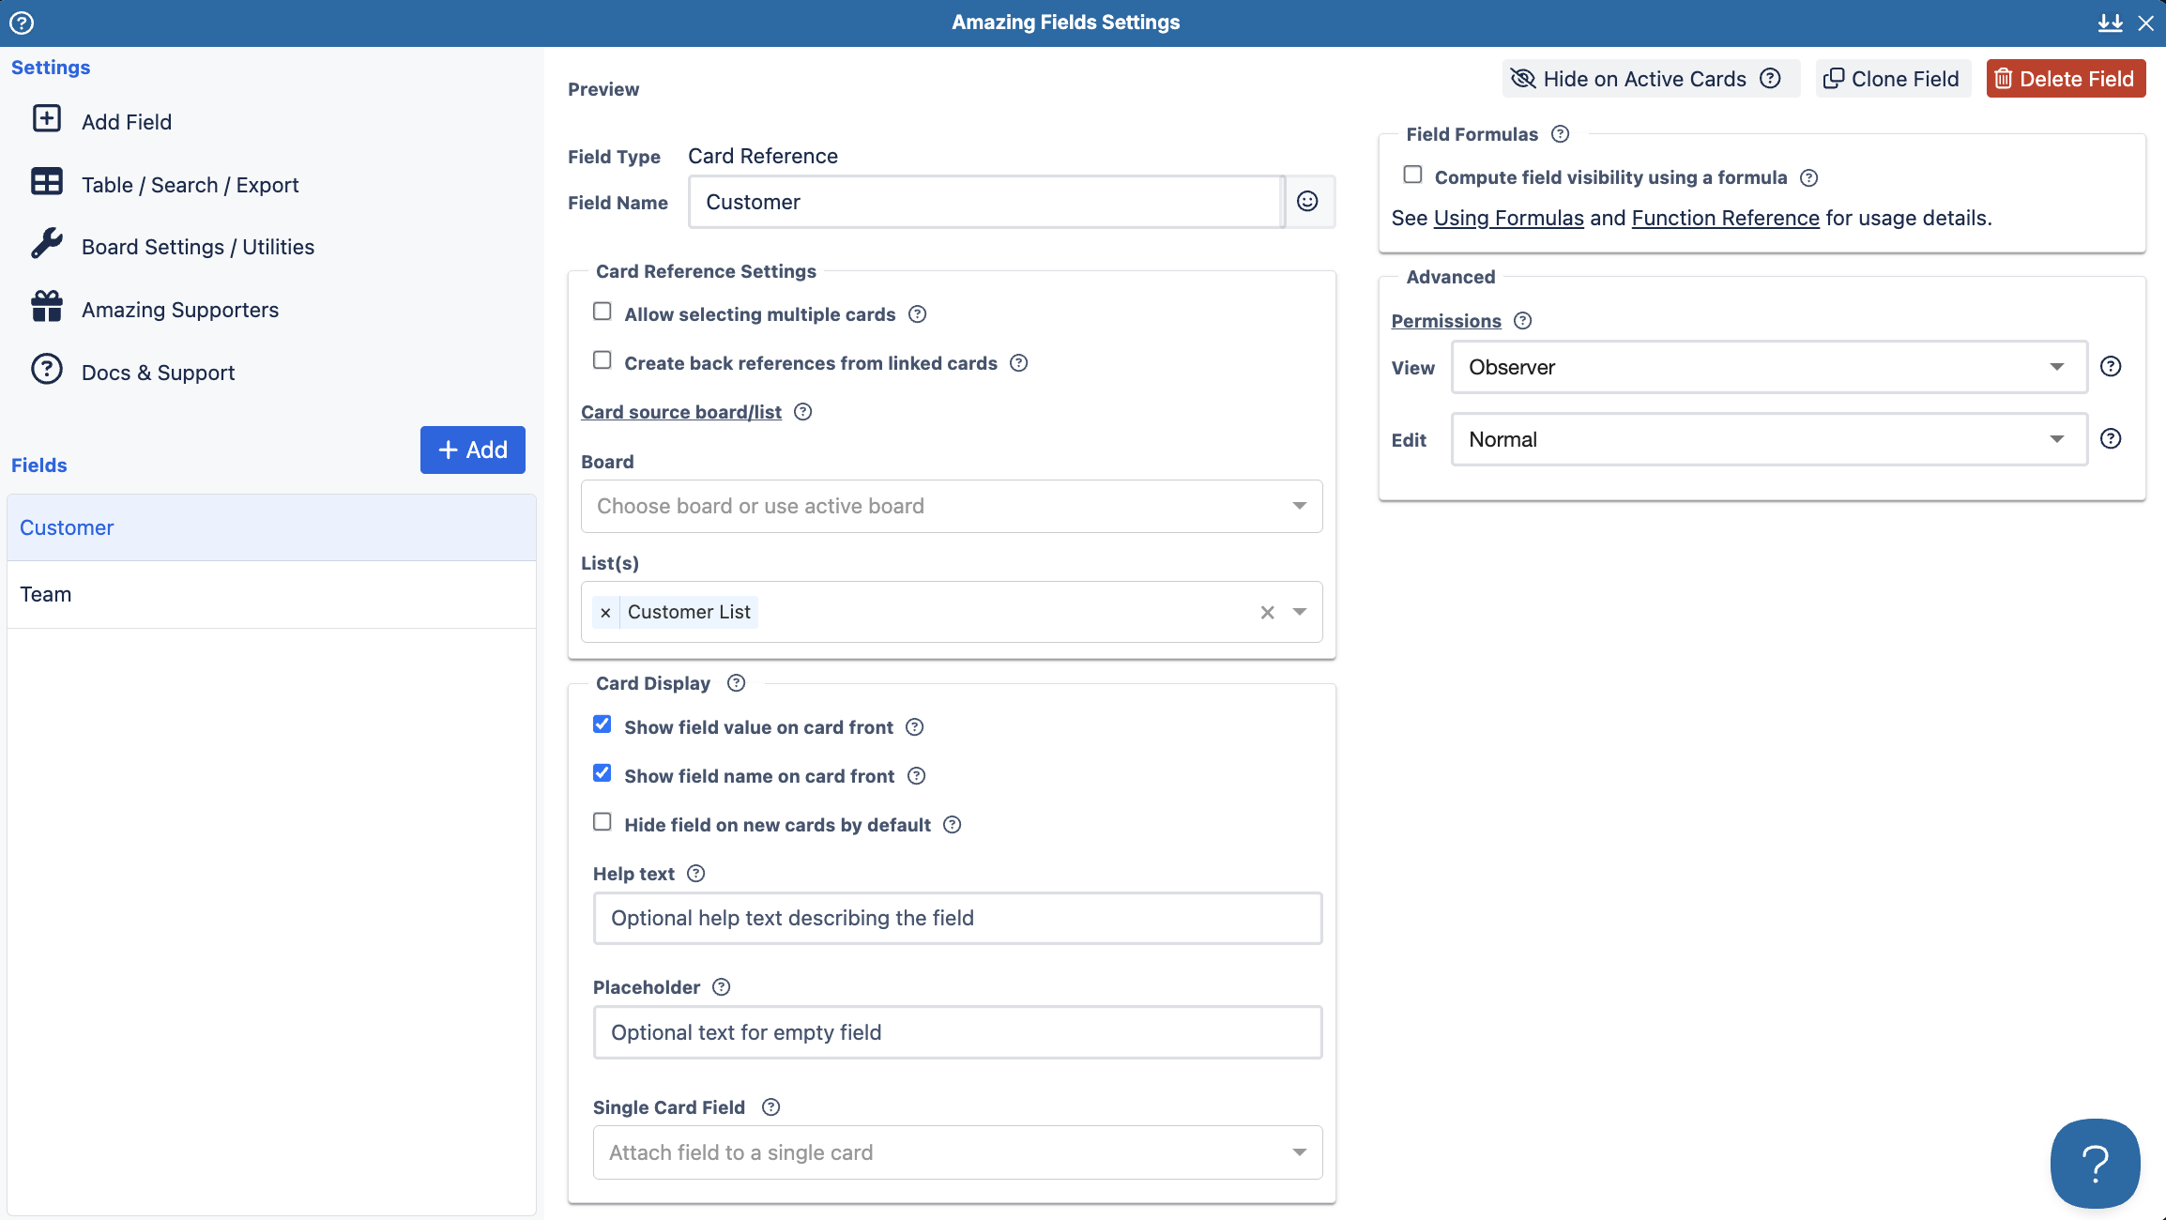Click help icon beside Card Display heading
This screenshot has height=1220, width=2166.
click(737, 683)
